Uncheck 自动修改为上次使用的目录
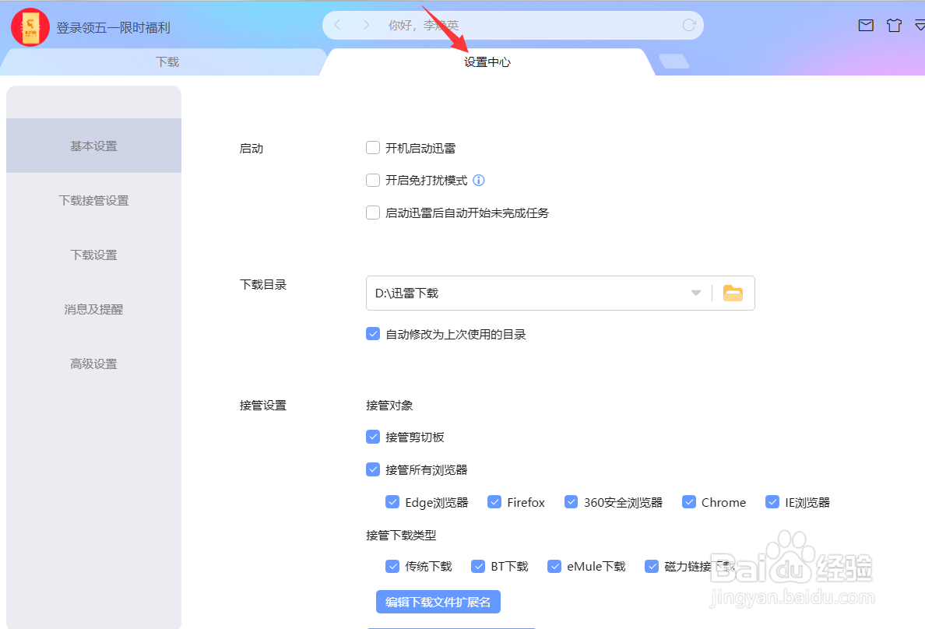The image size is (925, 629). tap(373, 334)
